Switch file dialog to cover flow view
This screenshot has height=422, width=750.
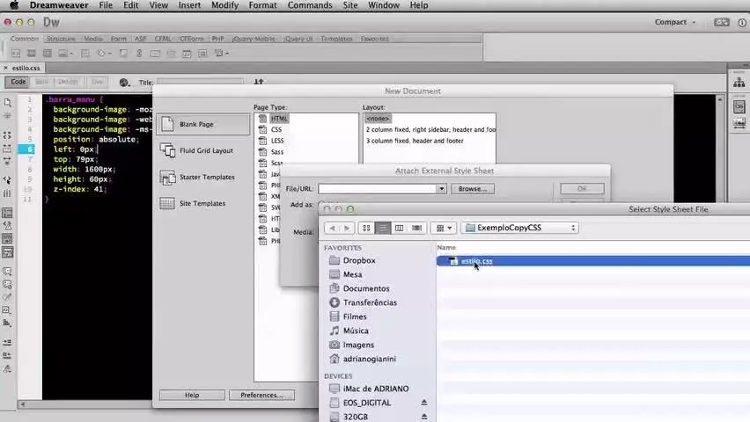pos(416,228)
